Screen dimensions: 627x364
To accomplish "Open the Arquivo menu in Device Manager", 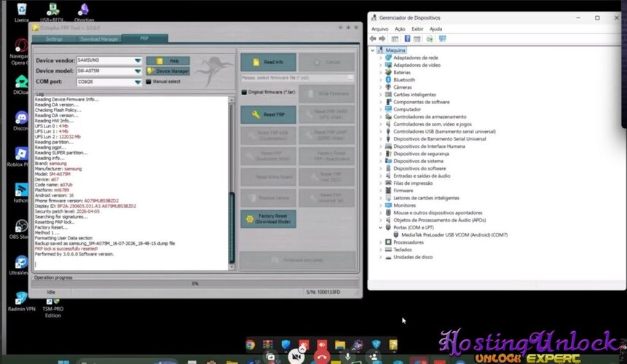I will [379, 29].
